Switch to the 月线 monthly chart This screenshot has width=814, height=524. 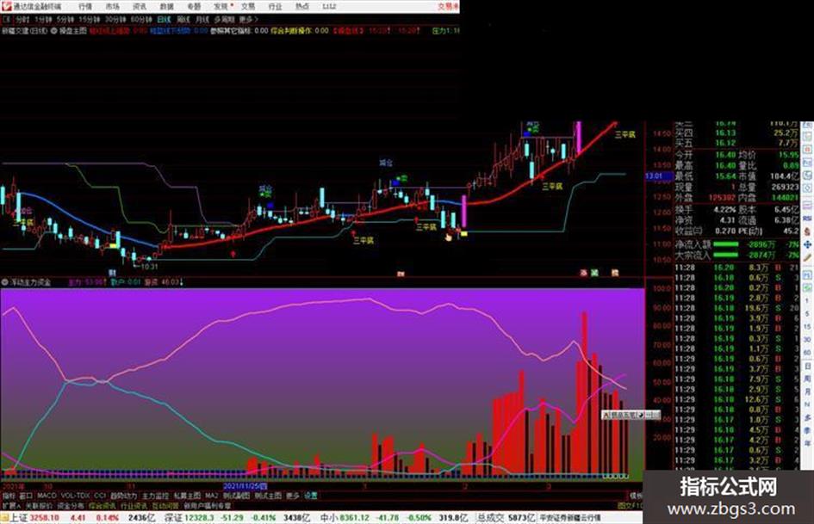pos(202,19)
